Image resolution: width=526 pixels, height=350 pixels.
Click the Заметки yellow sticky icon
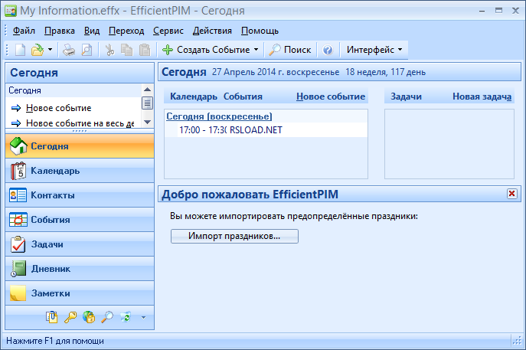click(18, 293)
